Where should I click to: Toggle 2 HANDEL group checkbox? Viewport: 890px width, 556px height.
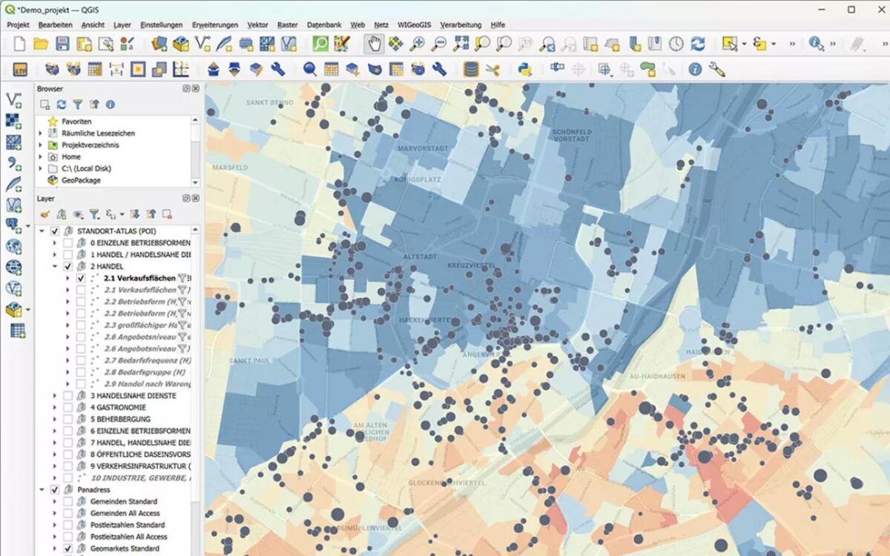tap(67, 266)
